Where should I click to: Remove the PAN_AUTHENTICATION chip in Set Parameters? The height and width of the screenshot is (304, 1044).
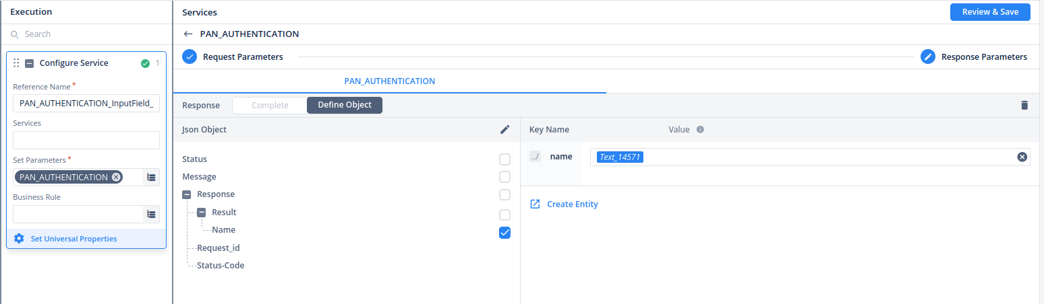(x=116, y=177)
